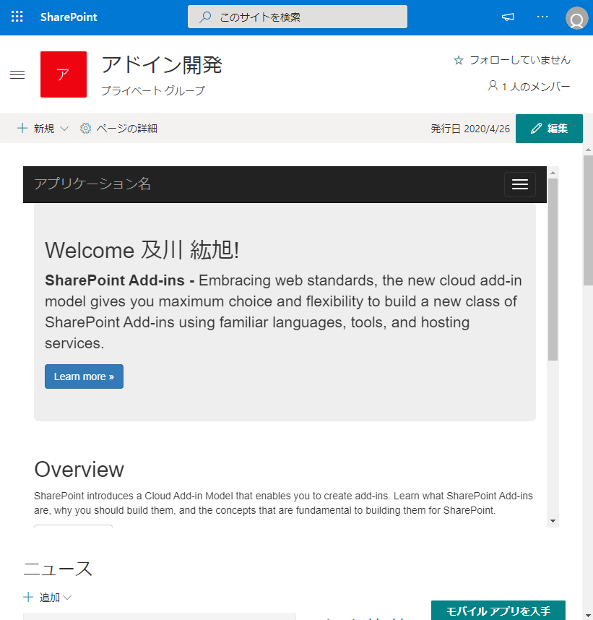Viewport: 593px width, 620px height.
Task: Open the user account profile avatar
Action: [x=576, y=18]
